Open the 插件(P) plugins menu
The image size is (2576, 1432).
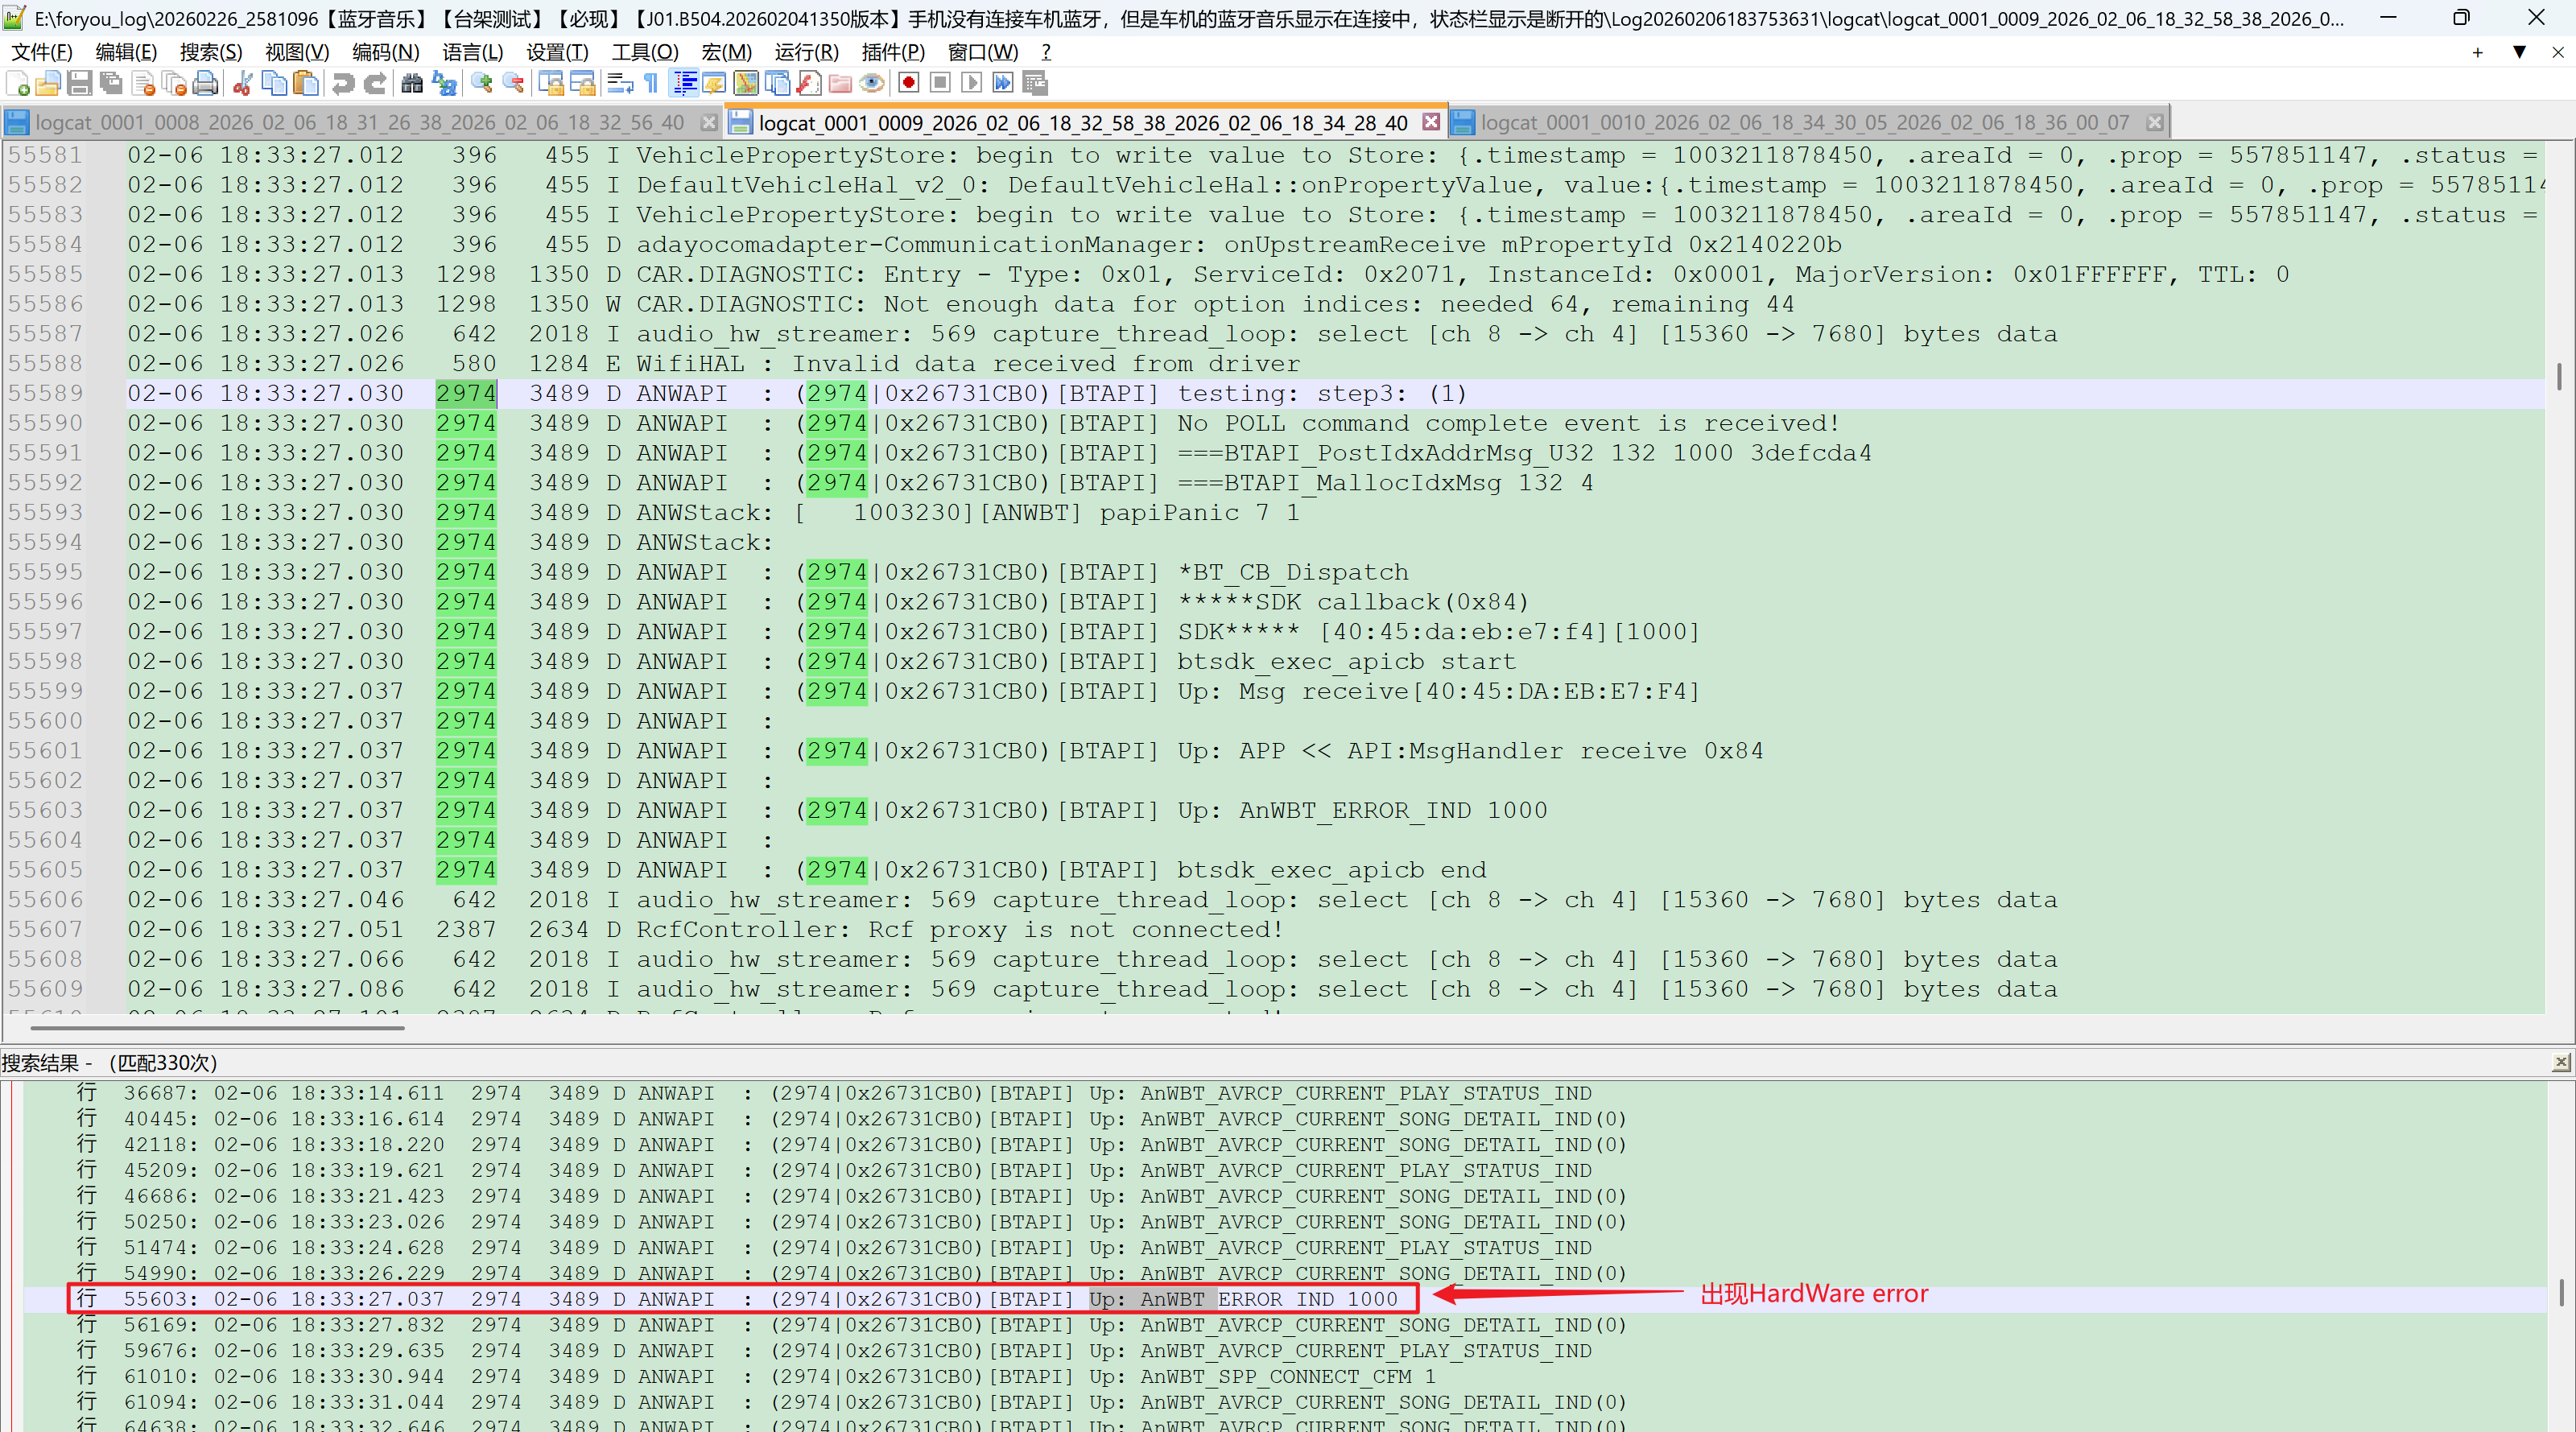click(892, 52)
